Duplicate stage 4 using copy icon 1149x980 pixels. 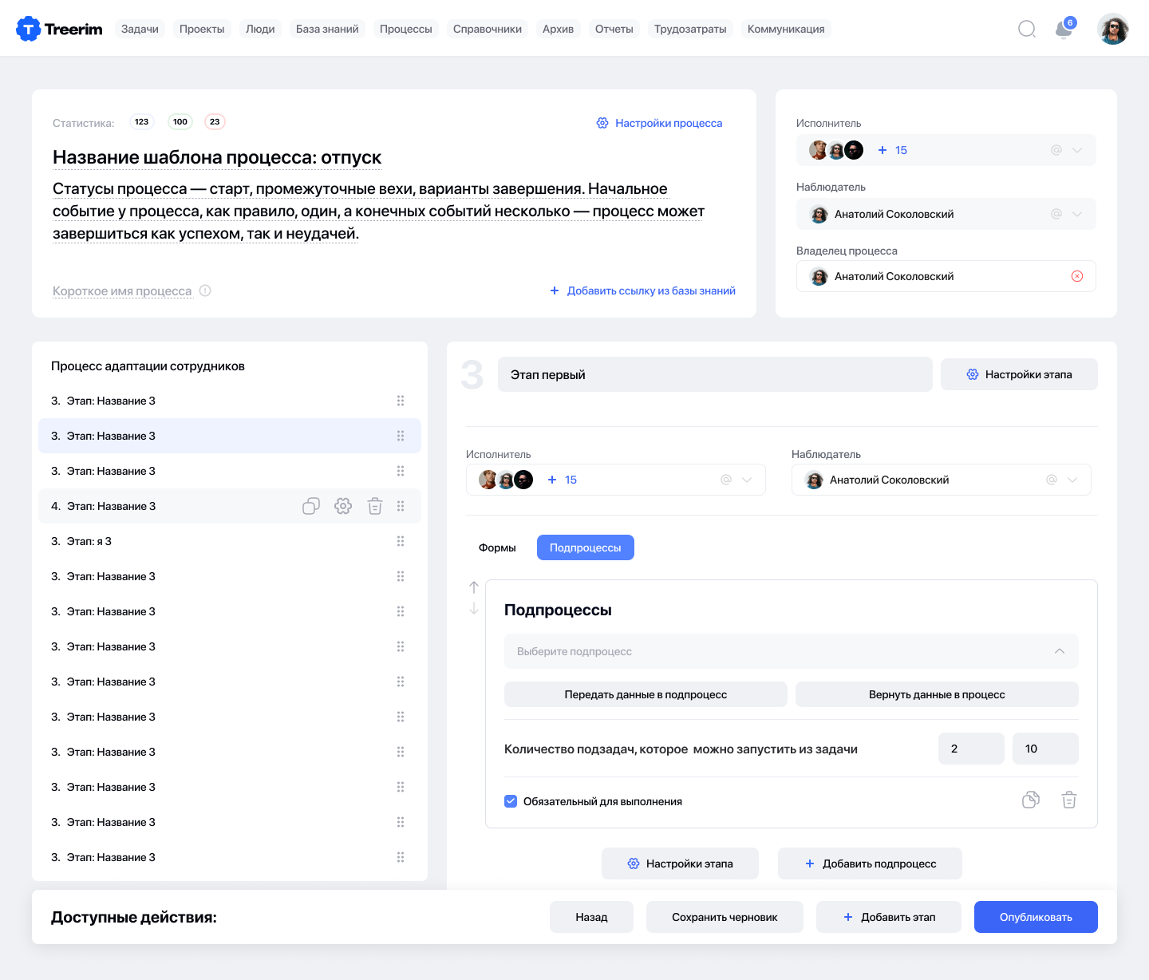point(311,506)
